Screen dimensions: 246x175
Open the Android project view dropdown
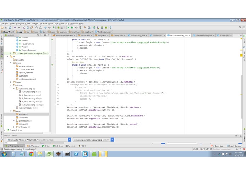[x=12, y=35]
